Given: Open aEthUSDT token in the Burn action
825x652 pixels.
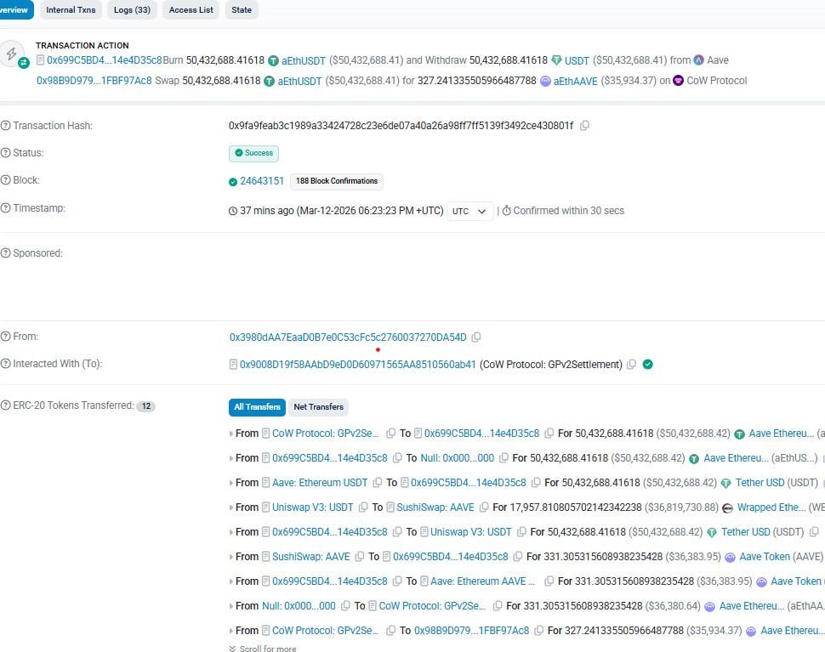Looking at the screenshot, I should pos(304,60).
